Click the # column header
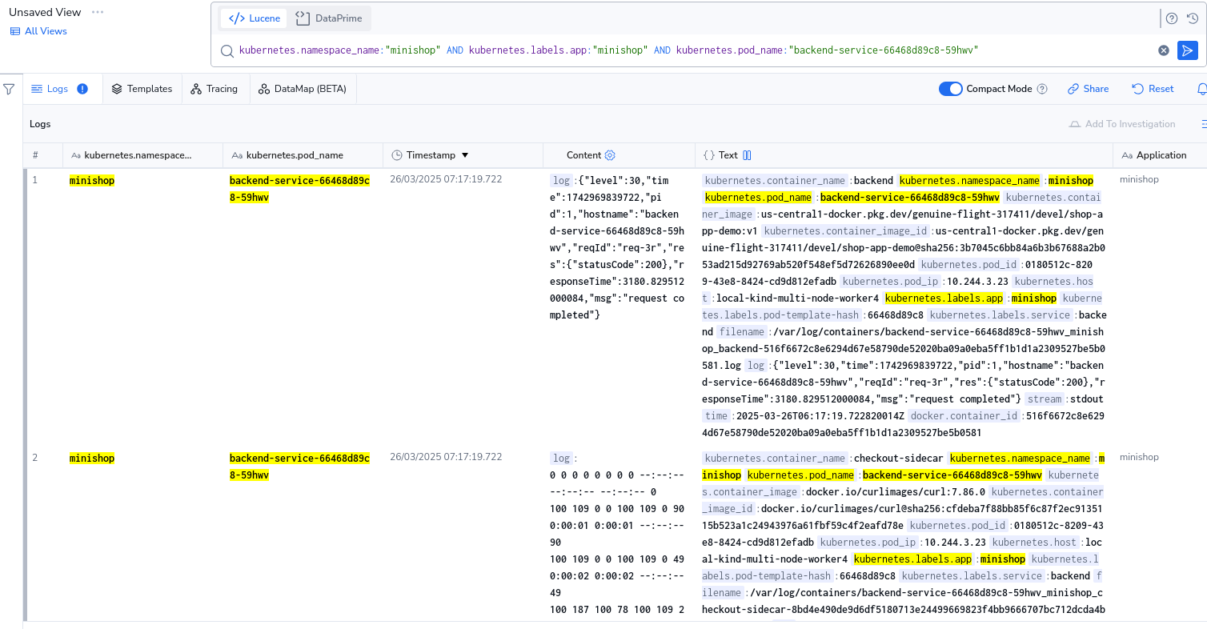 35,155
